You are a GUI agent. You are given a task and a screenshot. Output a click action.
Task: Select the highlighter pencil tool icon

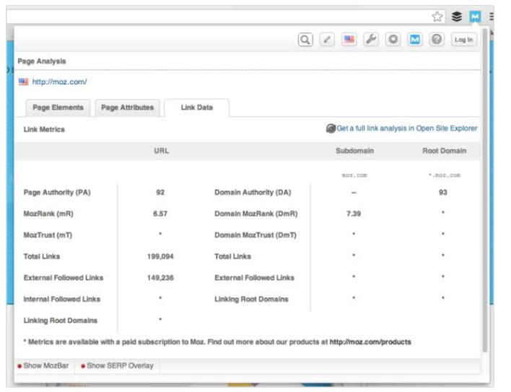click(x=327, y=40)
